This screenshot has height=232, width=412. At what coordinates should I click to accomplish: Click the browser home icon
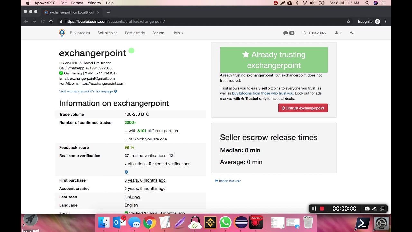51,22
